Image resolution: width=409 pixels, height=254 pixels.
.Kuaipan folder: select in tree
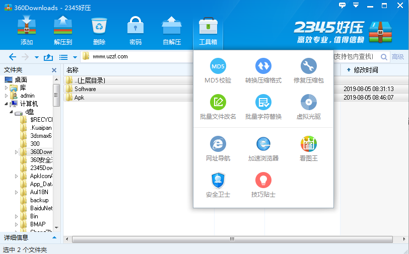coord(41,128)
